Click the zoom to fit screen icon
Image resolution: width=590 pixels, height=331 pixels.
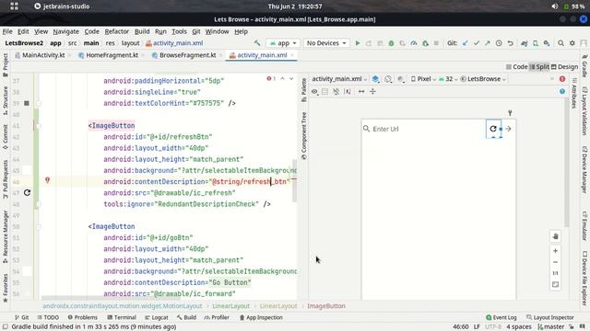pos(555,284)
